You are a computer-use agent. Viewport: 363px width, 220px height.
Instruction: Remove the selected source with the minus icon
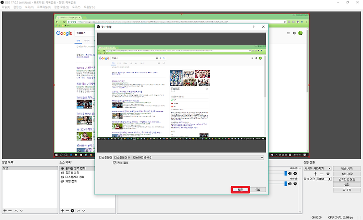tap(67, 211)
